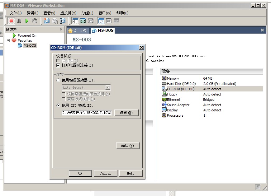This screenshot has height=196, width=271.
Task: Click the 浏览(B) browse button
Action: tap(126, 113)
